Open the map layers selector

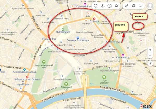116,6
